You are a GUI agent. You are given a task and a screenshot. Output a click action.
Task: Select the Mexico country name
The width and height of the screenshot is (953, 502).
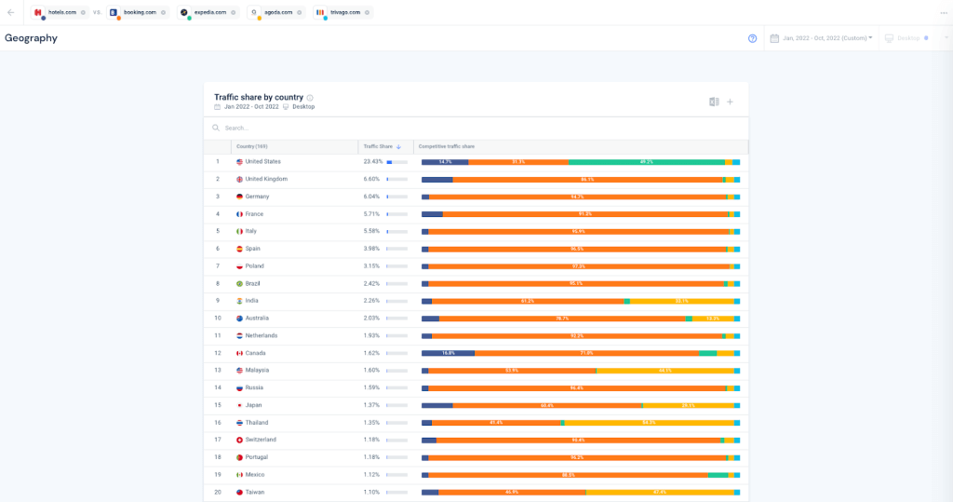click(x=255, y=475)
